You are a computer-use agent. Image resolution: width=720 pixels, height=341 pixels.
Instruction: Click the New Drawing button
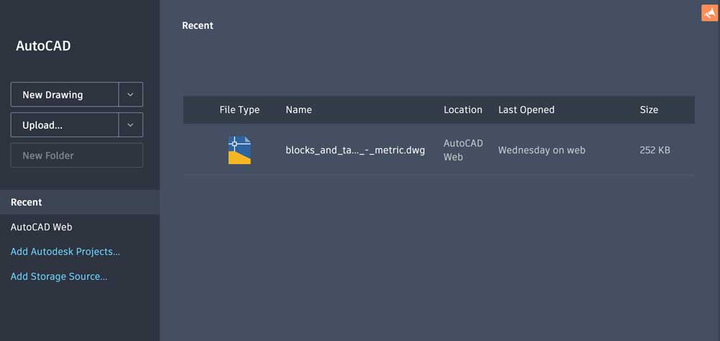pyautogui.click(x=65, y=94)
